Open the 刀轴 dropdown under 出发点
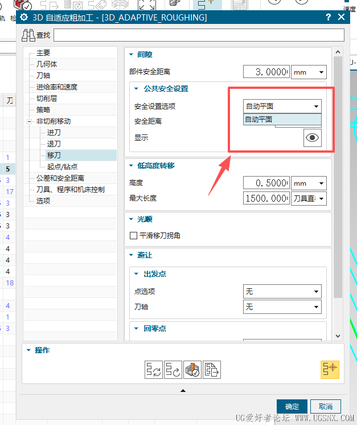 282,307
